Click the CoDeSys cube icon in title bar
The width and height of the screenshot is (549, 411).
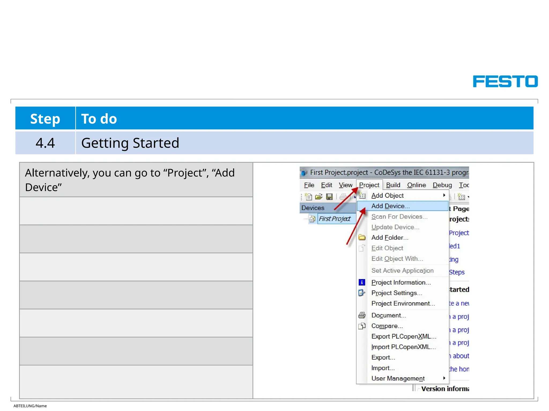coord(304,173)
